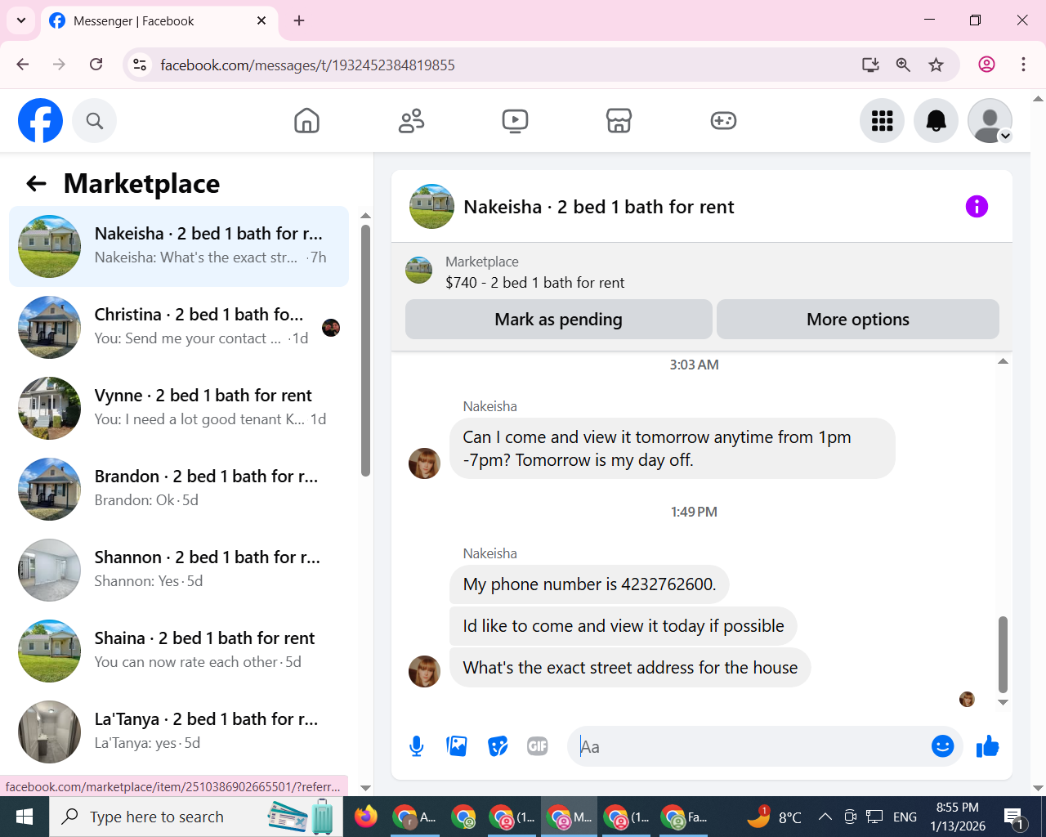The height and width of the screenshot is (837, 1046).
Task: Click Nakeisha chat header title
Action: click(x=599, y=207)
